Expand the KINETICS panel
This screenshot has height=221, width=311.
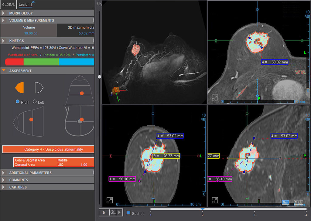(4, 40)
